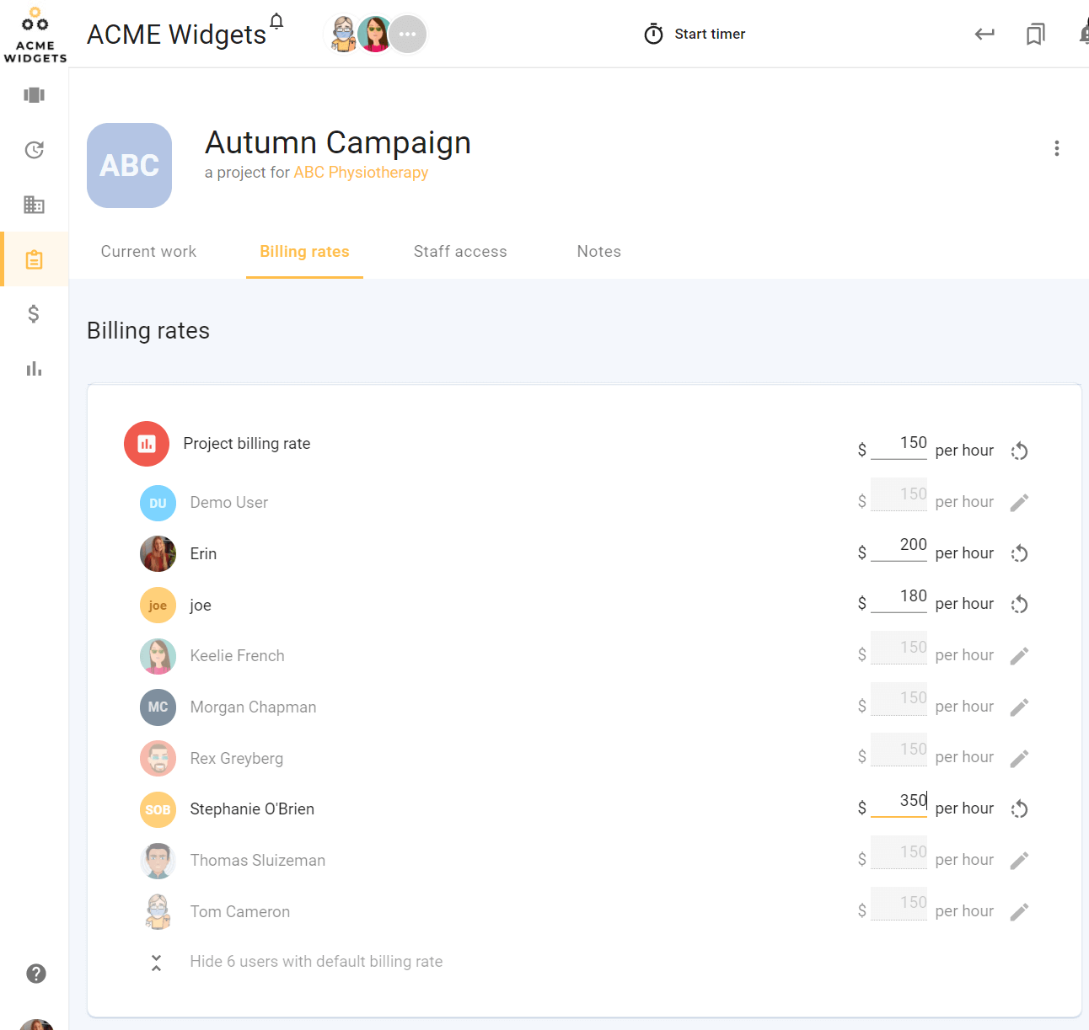Click Demo User's DU avatar
This screenshot has height=1030, width=1089.
(158, 504)
